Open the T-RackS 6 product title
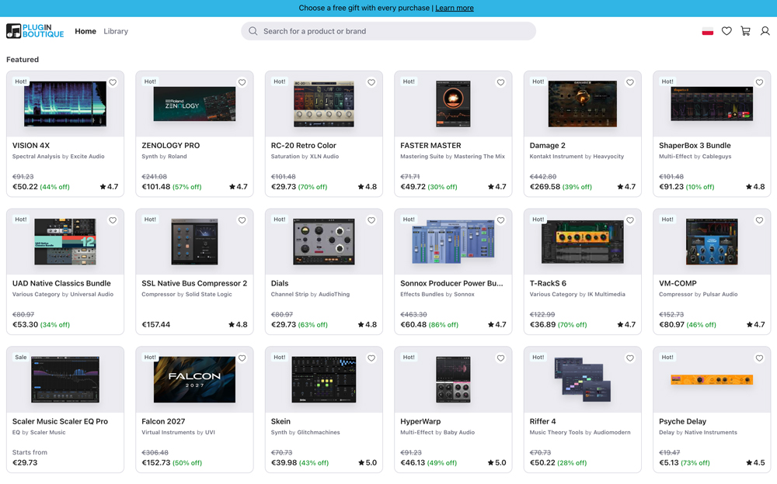Viewport: 777px width, 484px height. point(548,283)
